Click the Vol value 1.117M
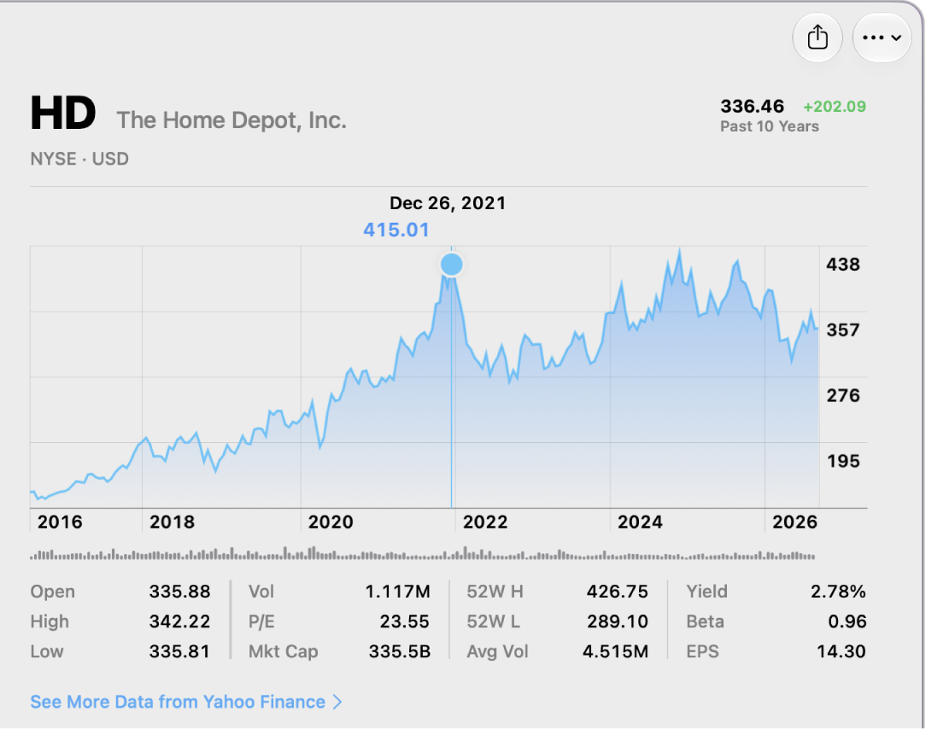The height and width of the screenshot is (729, 926). (x=397, y=592)
